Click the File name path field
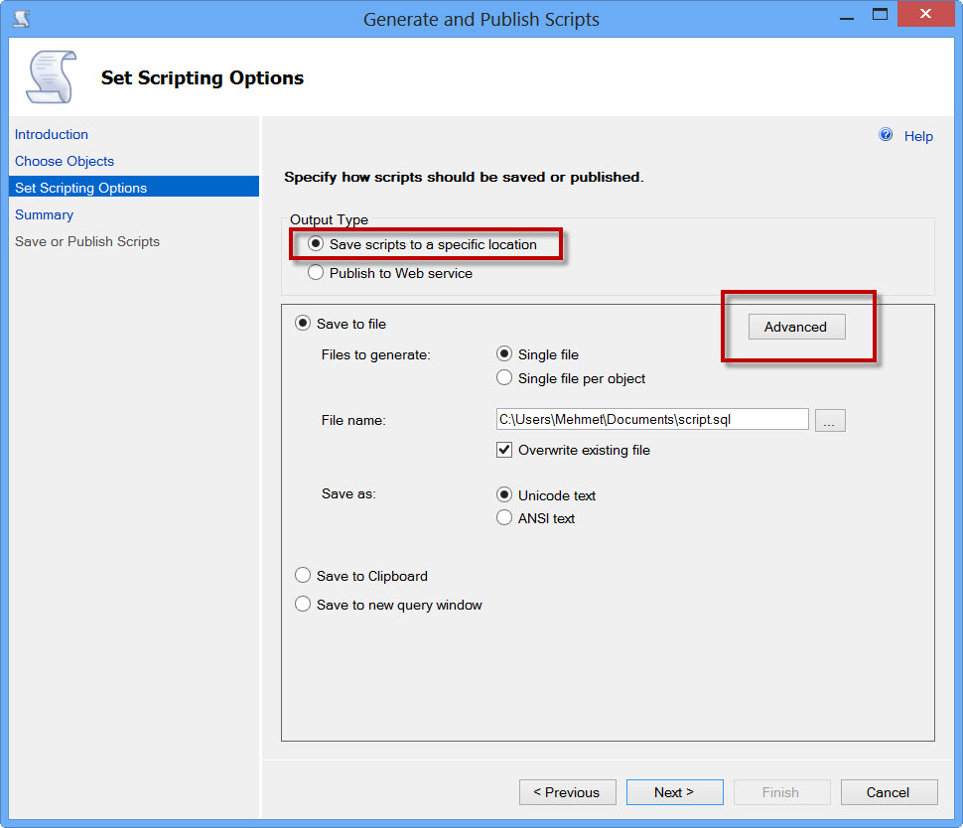The width and height of the screenshot is (963, 828). [651, 420]
